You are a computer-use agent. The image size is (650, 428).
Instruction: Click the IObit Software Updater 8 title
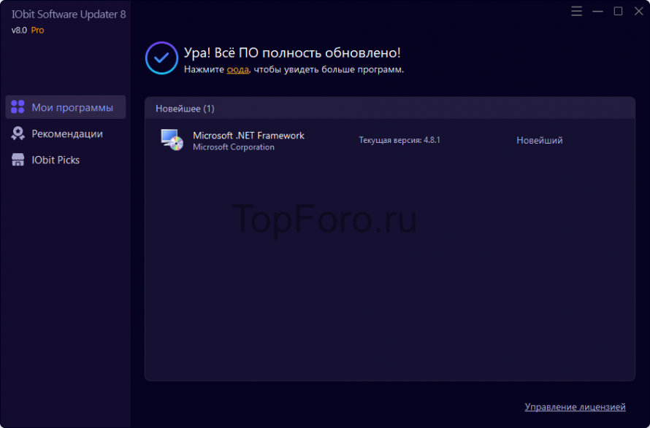pos(69,14)
